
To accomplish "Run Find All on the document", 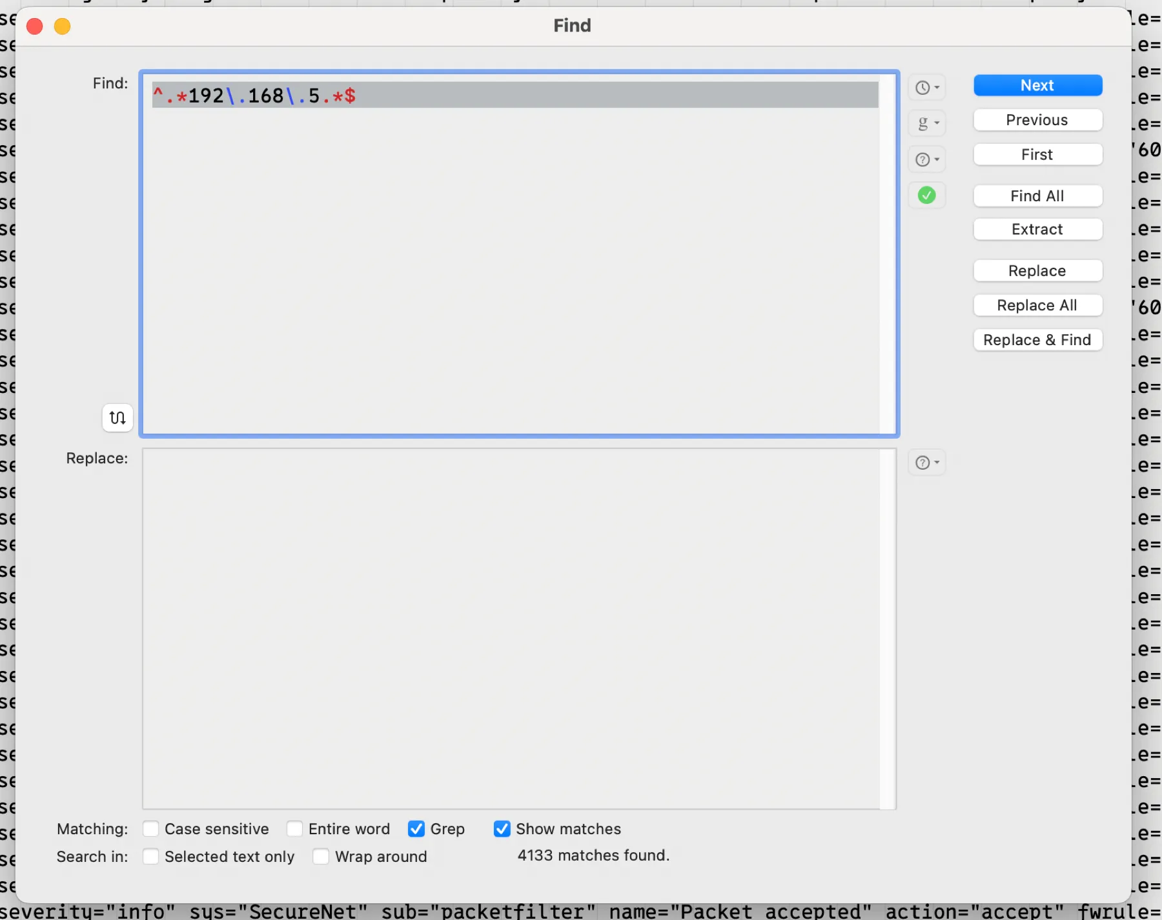I will click(1037, 195).
